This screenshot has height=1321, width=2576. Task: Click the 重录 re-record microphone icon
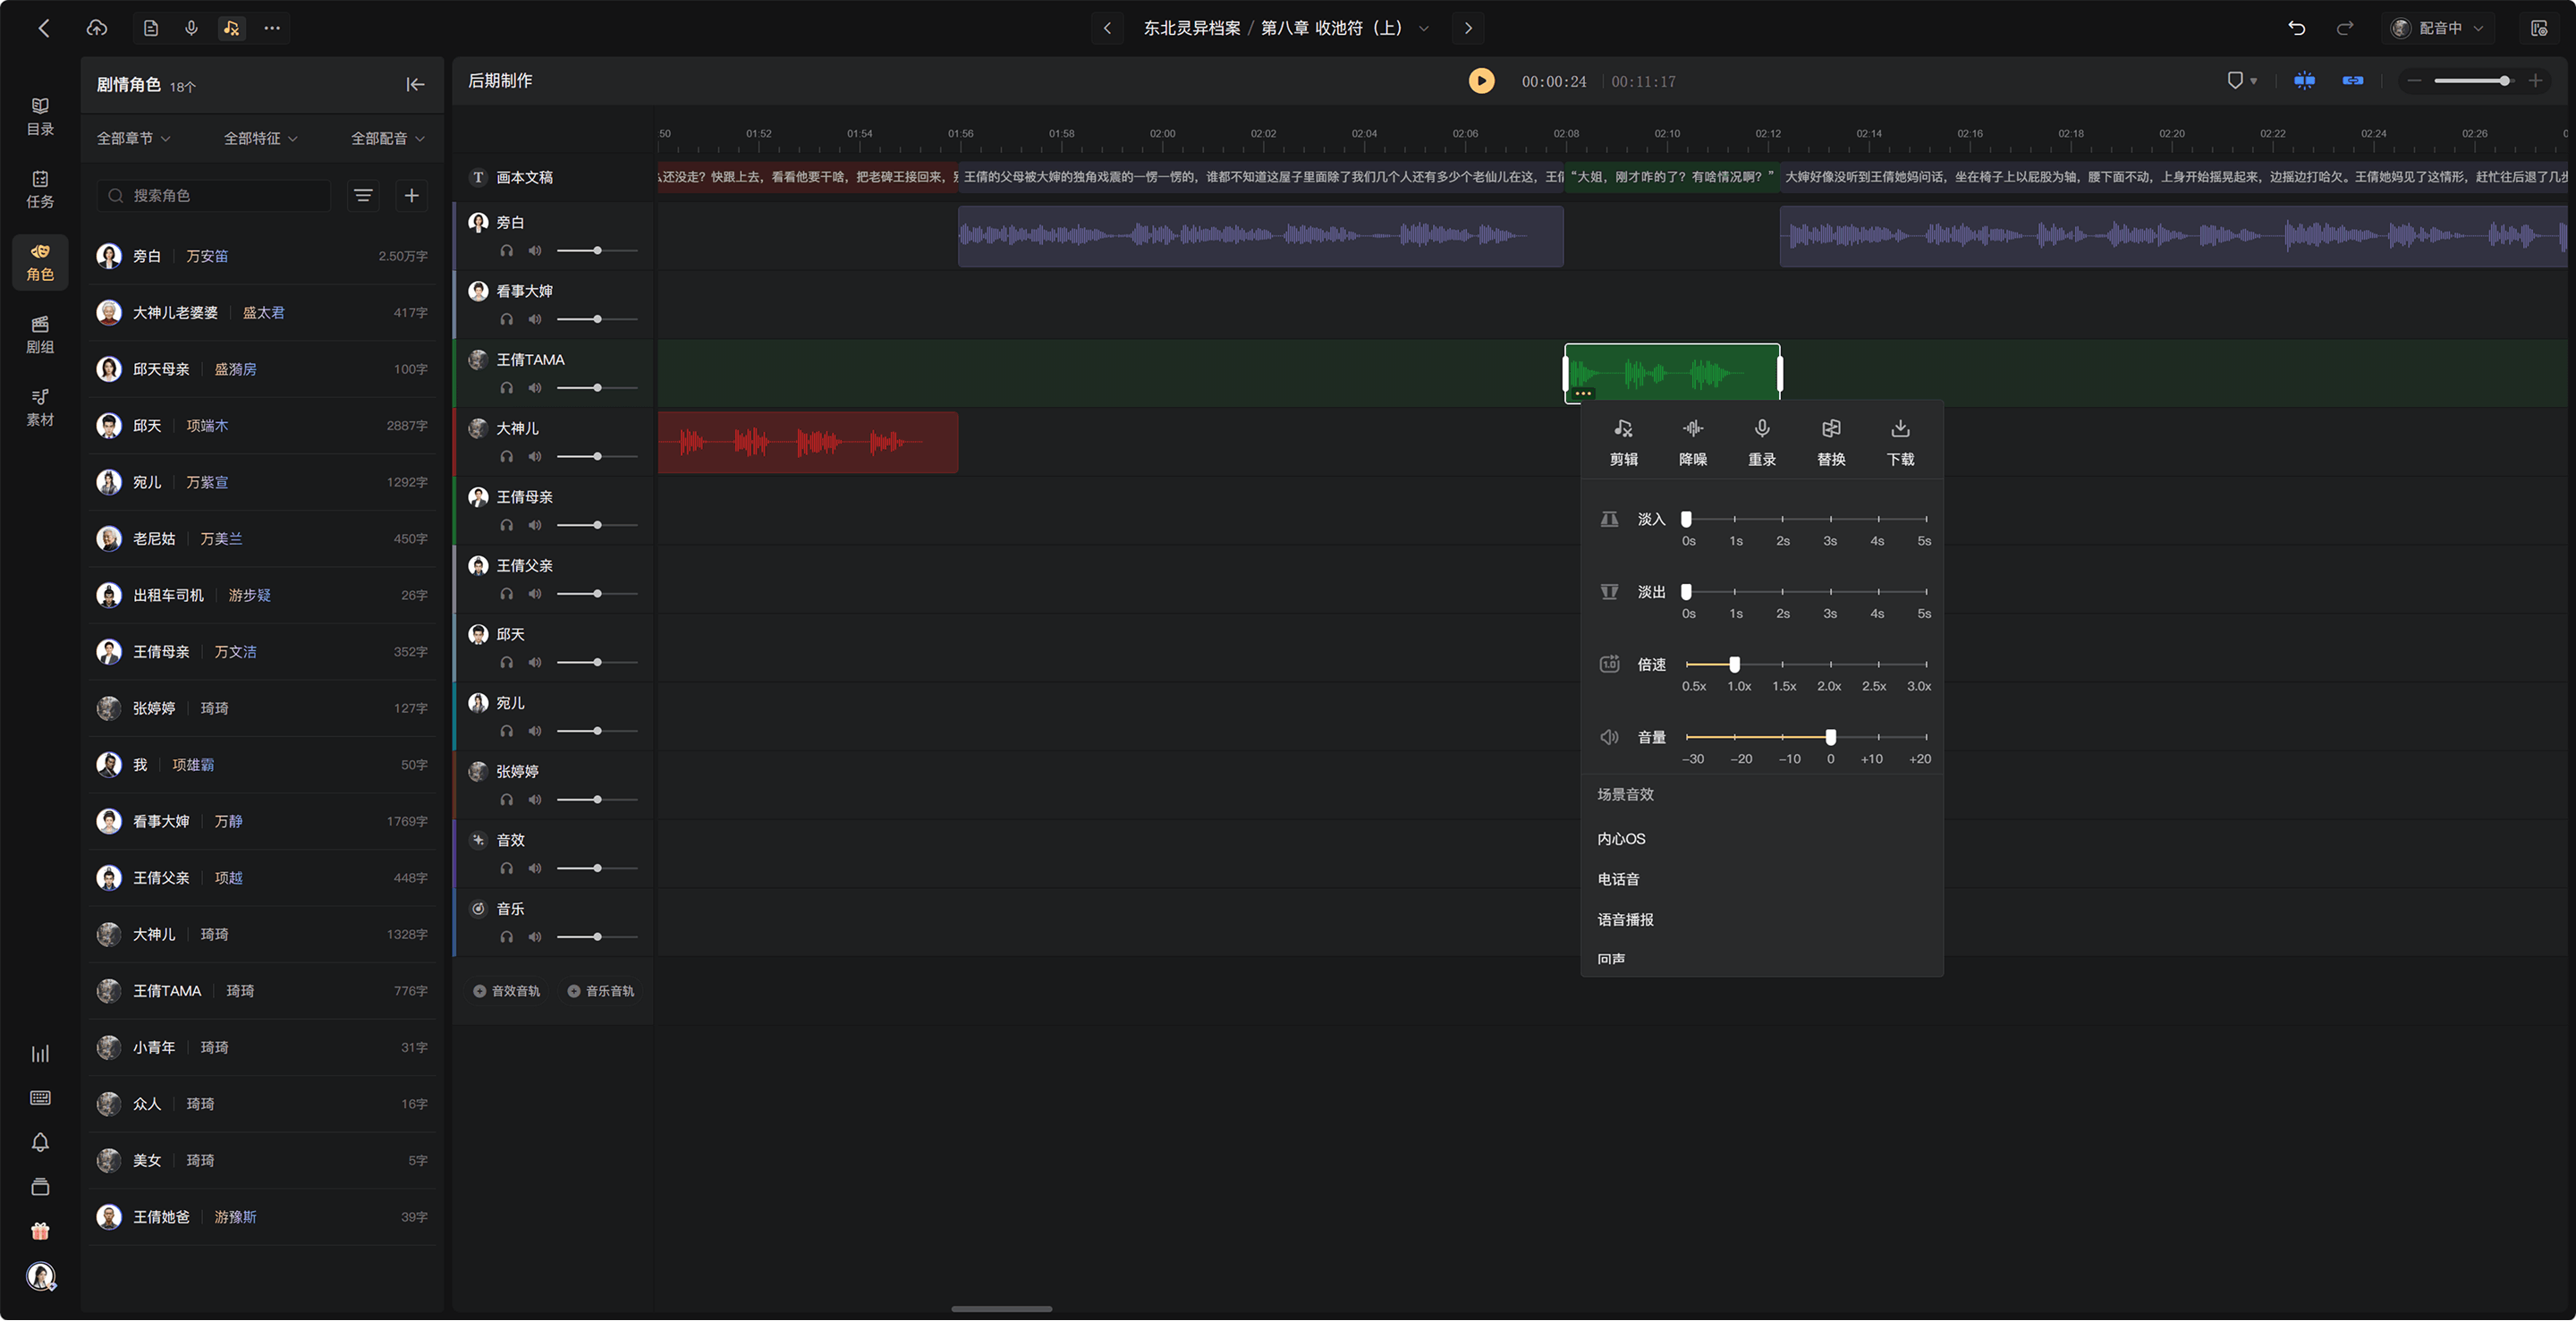click(x=1761, y=429)
